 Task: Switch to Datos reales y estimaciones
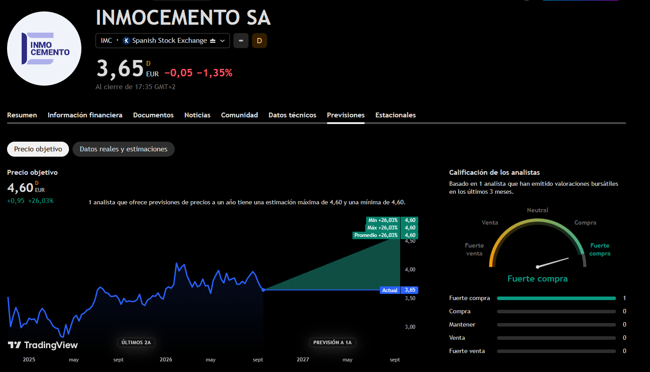click(124, 149)
